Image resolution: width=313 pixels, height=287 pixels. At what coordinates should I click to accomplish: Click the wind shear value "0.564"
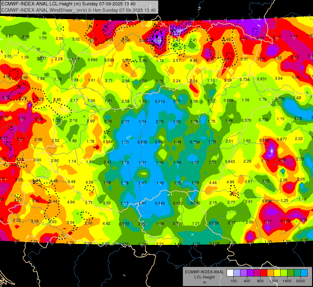[108, 142]
